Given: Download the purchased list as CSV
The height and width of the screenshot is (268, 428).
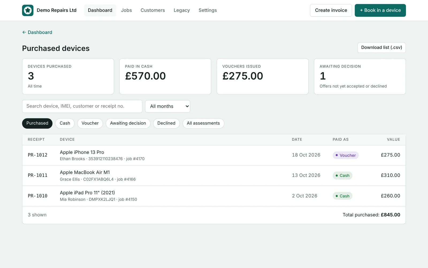Looking at the screenshot, I should click(381, 48).
